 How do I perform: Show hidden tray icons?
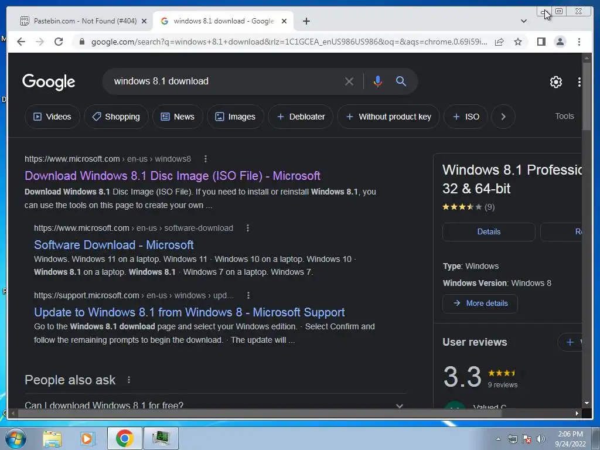[498, 439]
